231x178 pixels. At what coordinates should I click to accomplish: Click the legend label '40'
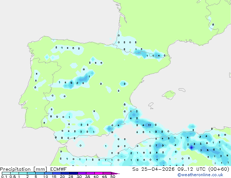(96, 177)
